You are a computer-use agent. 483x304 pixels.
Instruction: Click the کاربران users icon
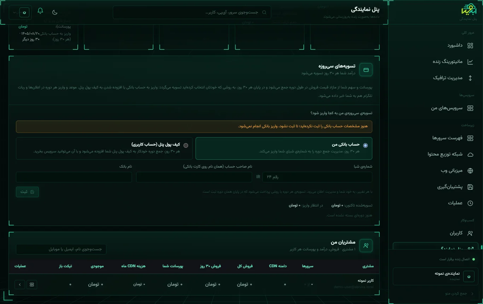(470, 233)
